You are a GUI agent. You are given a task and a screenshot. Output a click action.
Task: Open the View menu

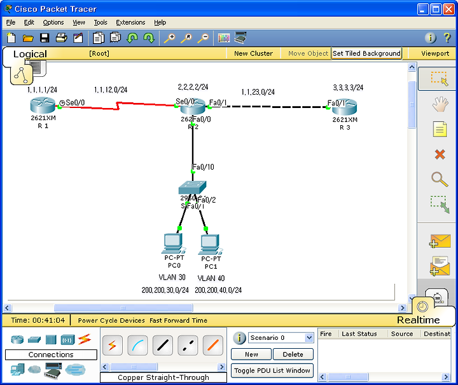tap(79, 22)
